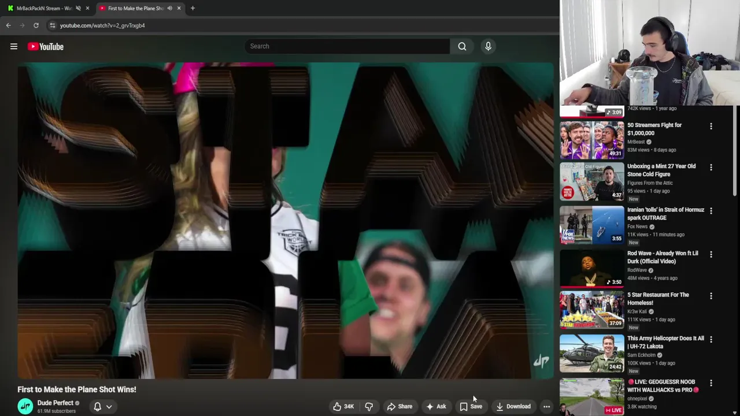Reload the page
Image resolution: width=740 pixels, height=416 pixels.
point(36,25)
